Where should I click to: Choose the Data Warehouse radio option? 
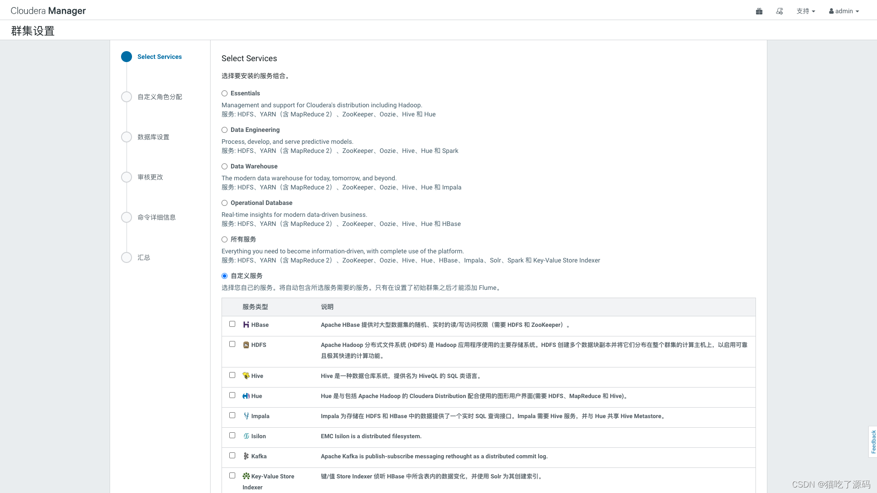224,167
